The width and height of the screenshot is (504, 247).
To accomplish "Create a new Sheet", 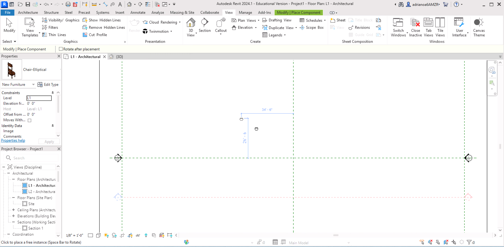I will (338, 20).
